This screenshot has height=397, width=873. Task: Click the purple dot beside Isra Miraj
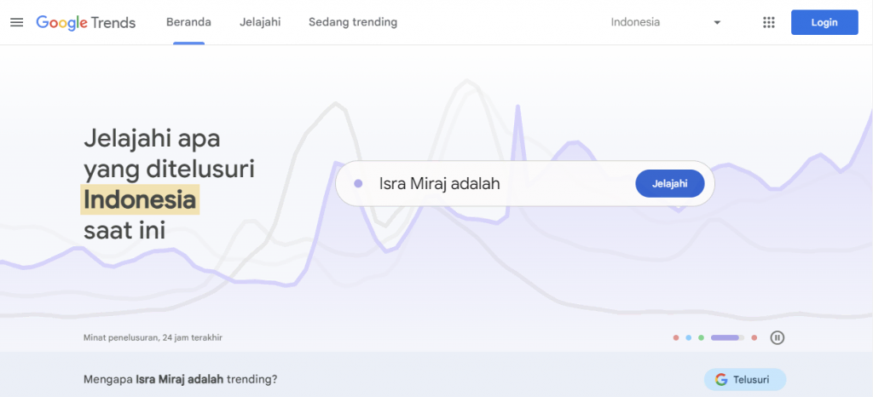pyautogui.click(x=358, y=183)
